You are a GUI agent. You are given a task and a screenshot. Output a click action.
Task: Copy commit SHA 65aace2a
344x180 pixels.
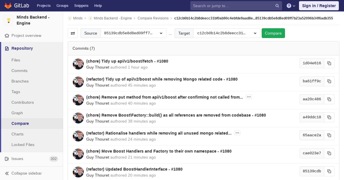pyautogui.click(x=329, y=135)
